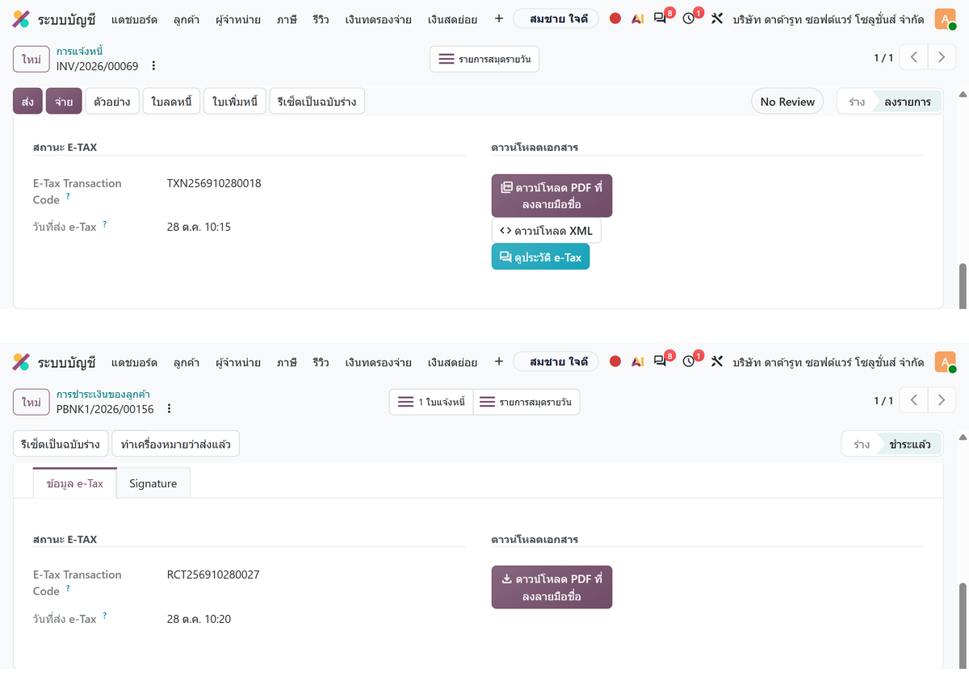Image resolution: width=969 pixels, height=681 pixels.
Task: Go to previous record on the payment screen
Action: point(914,400)
